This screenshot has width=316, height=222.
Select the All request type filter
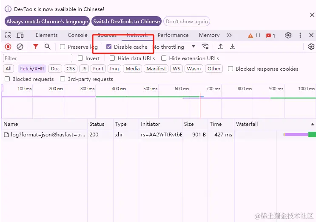(x=9, y=69)
